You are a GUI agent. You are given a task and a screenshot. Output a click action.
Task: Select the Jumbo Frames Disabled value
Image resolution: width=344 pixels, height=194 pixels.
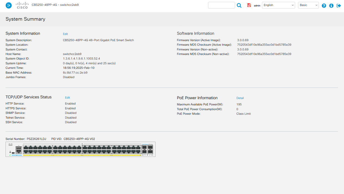click(69, 77)
